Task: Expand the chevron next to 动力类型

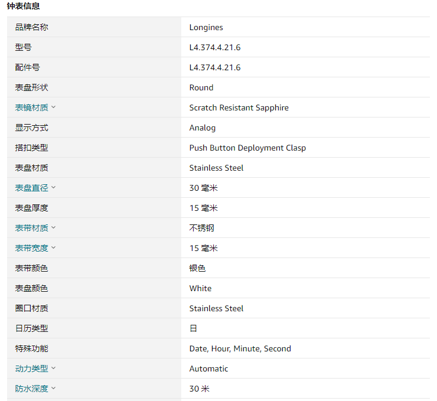Action: [x=54, y=368]
